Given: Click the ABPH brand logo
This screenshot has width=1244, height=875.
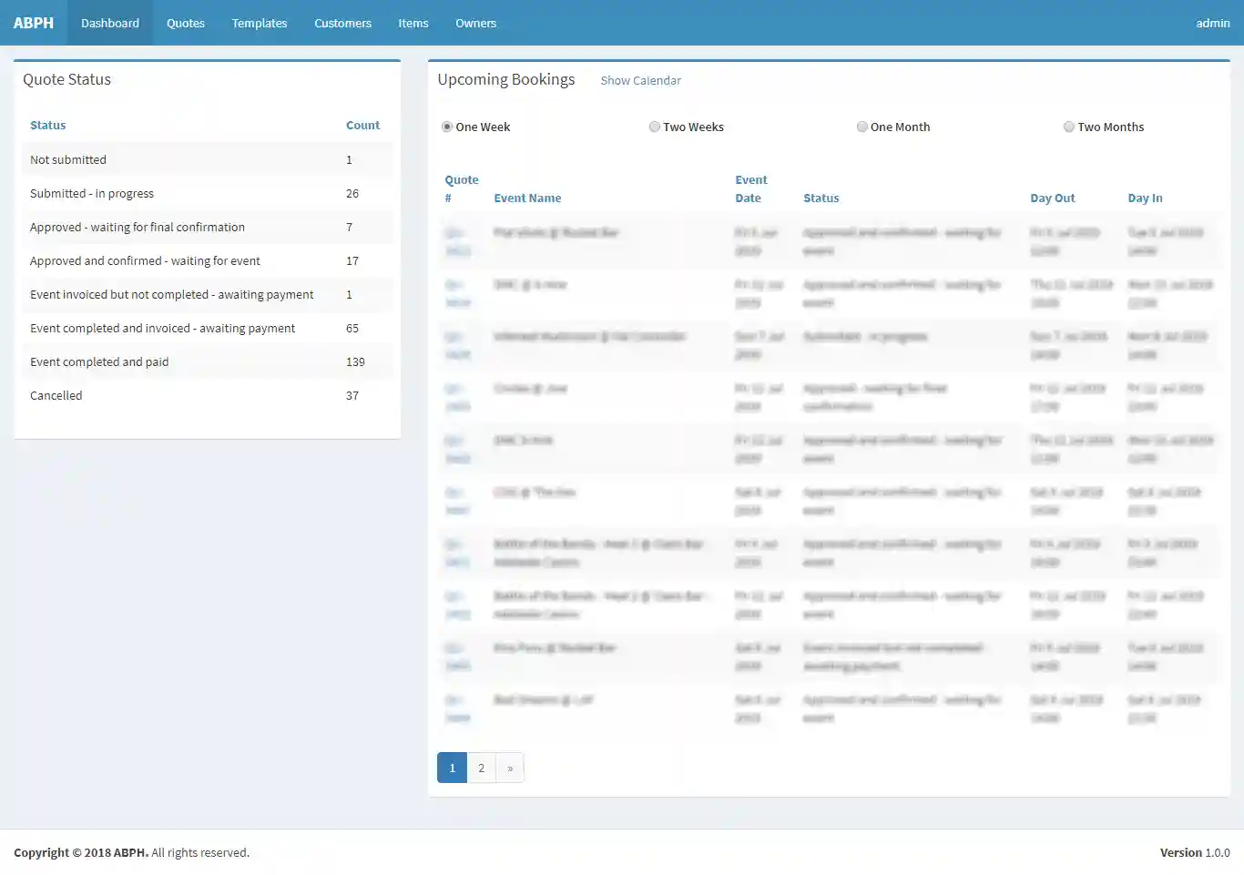Looking at the screenshot, I should [x=34, y=23].
